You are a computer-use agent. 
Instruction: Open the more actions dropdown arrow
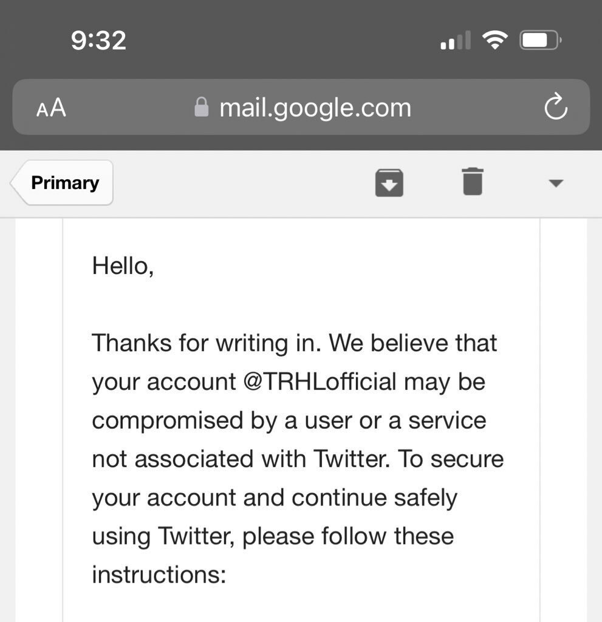(x=556, y=183)
